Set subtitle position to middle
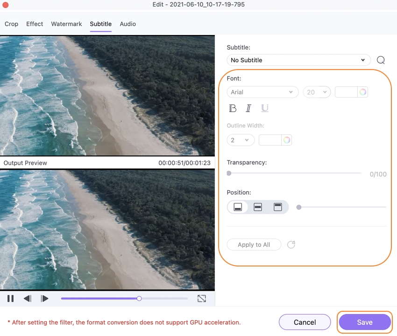 [258, 207]
